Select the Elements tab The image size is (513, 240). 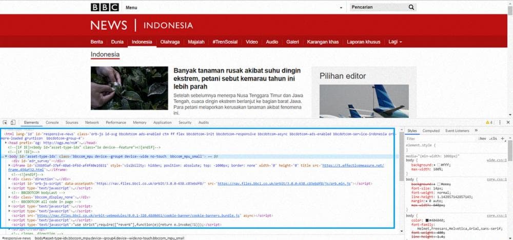pos(31,122)
